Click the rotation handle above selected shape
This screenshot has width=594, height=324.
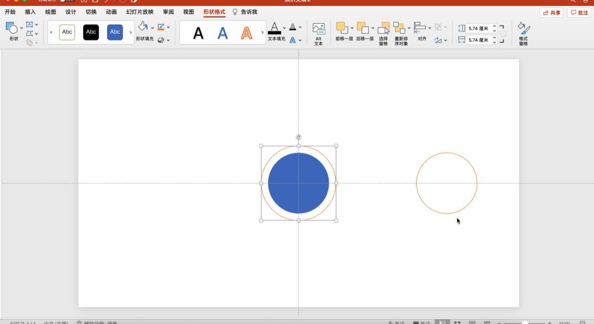(x=299, y=137)
